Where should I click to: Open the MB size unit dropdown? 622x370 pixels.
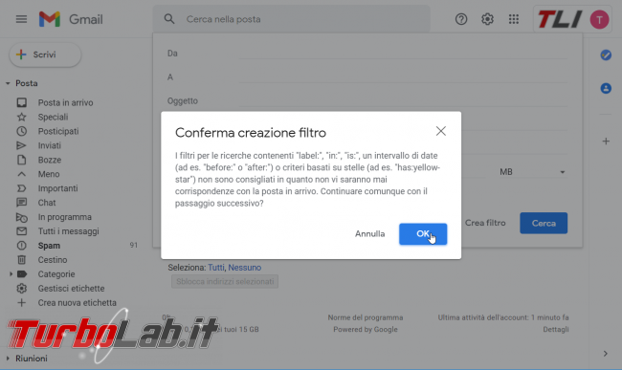tap(531, 172)
